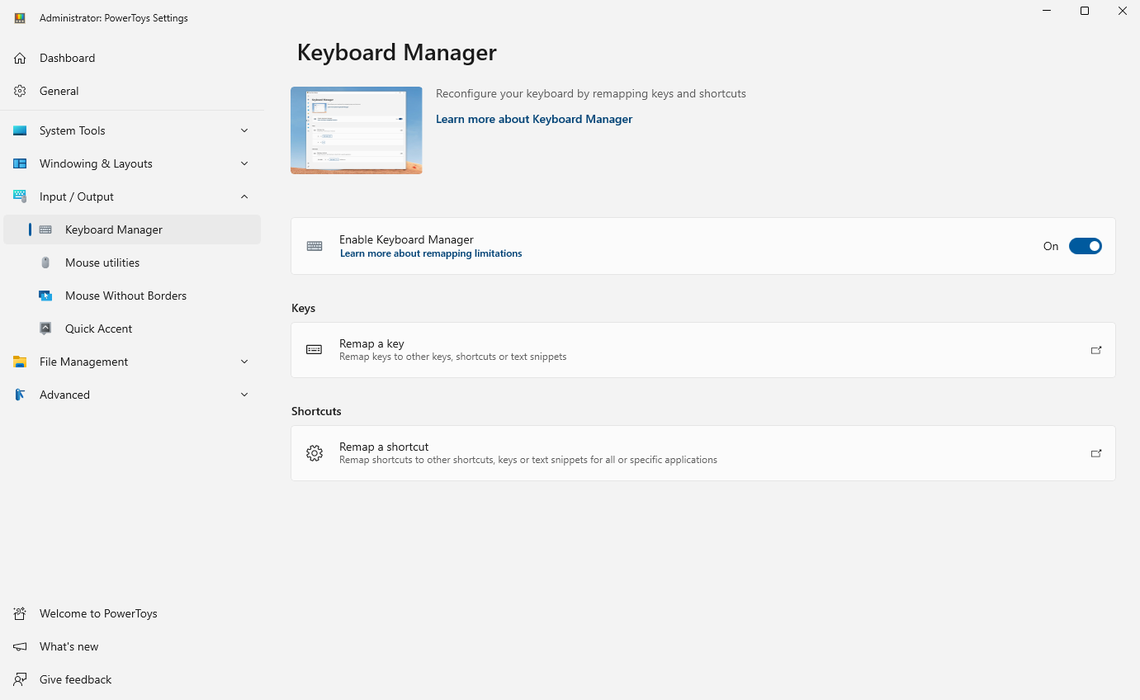1140x700 pixels.
Task: Select Quick Accent in the sidebar
Action: (132, 329)
